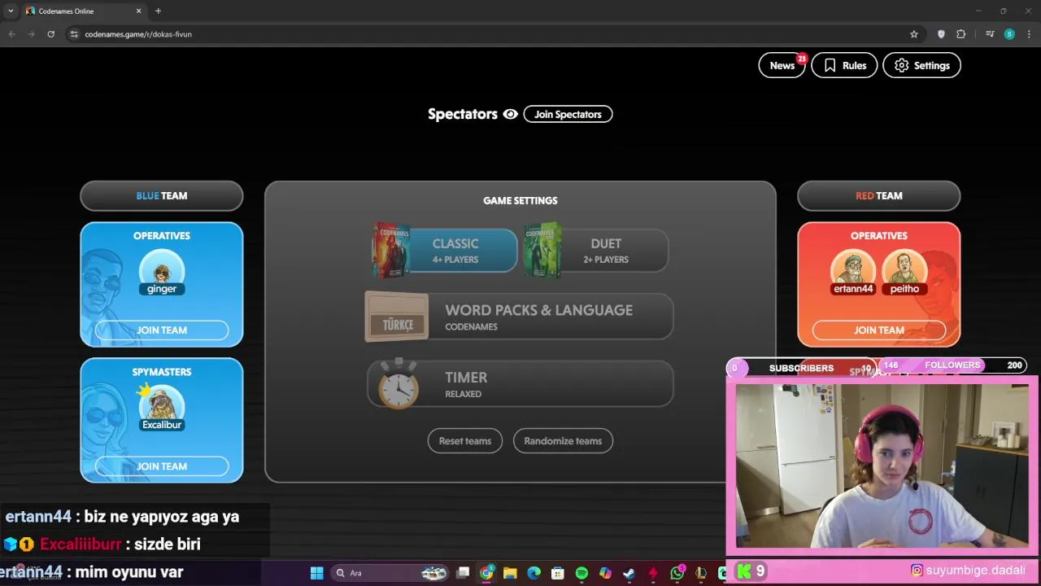Select the Duet 2+ players mode

[x=597, y=251]
